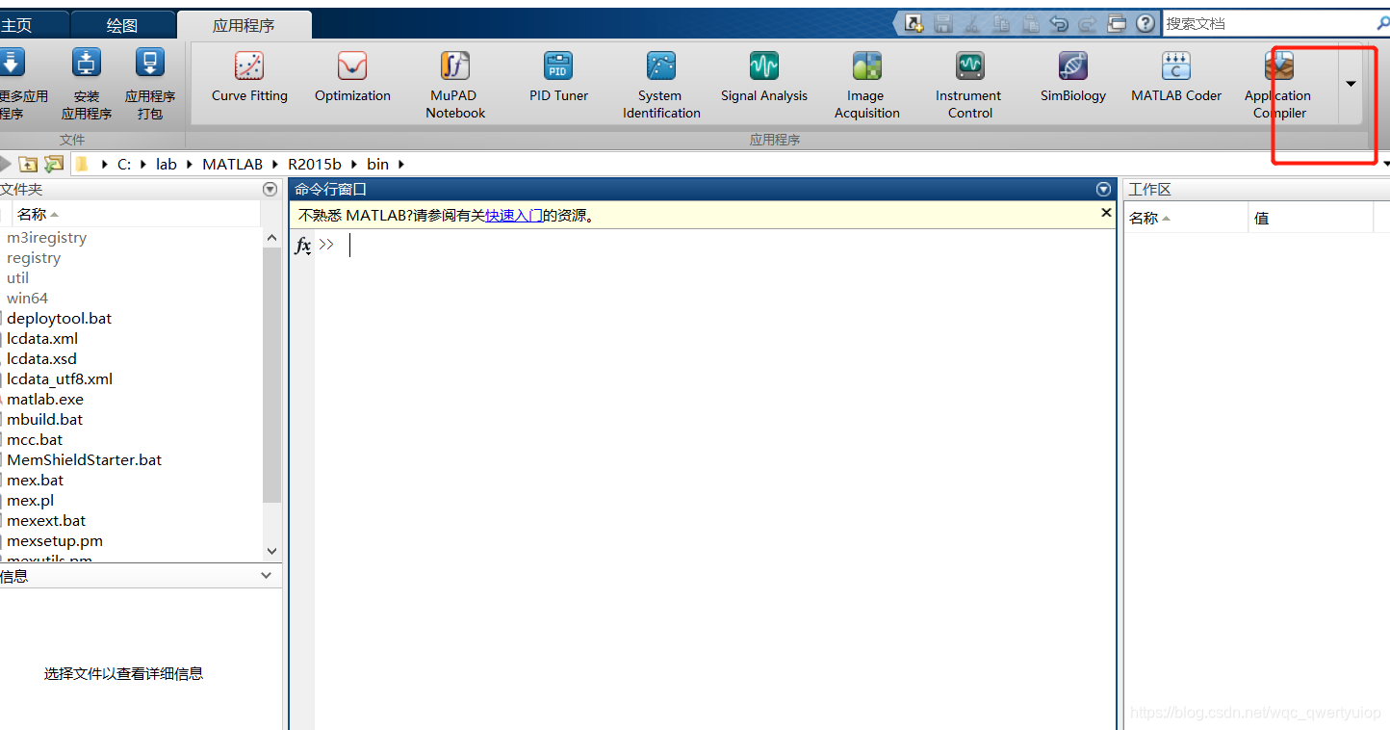The height and width of the screenshot is (730, 1390).
Task: Click lab in the address breadcrumb
Action: coord(167,165)
